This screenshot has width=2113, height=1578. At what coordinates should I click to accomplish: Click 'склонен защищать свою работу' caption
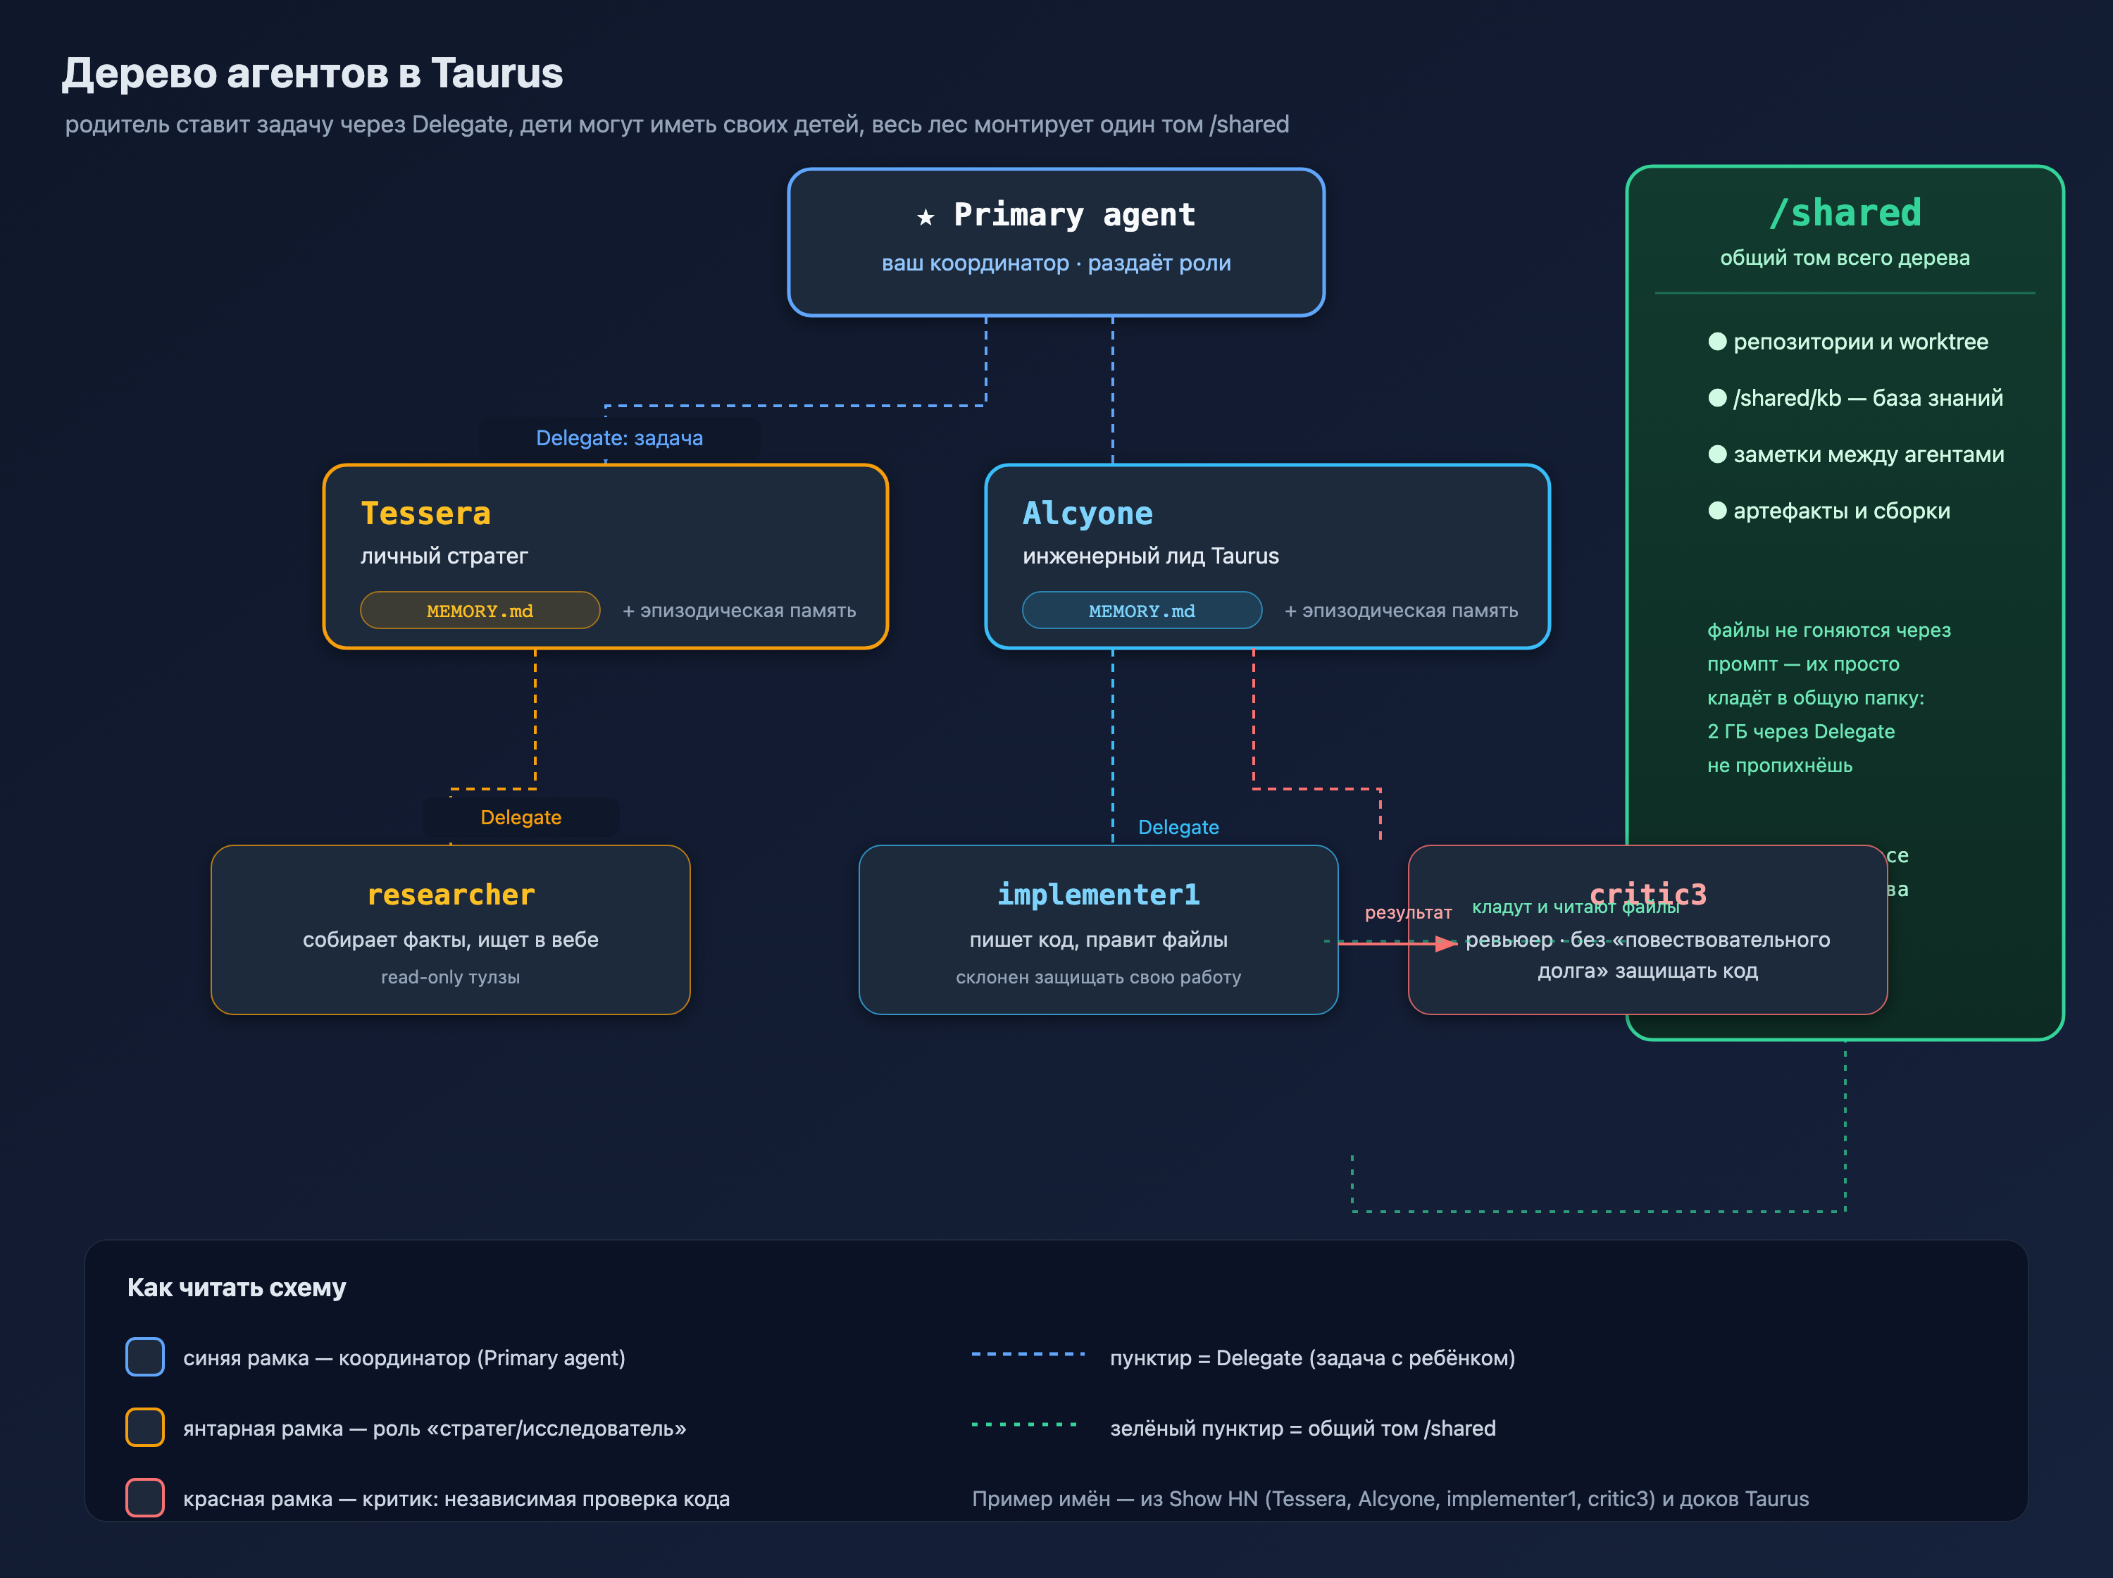1099,977
